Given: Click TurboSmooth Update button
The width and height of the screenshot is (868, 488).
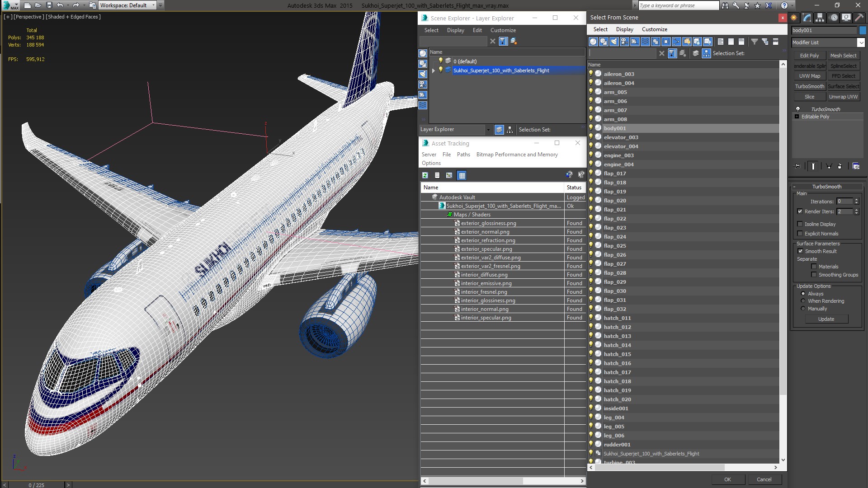Looking at the screenshot, I should pyautogui.click(x=826, y=319).
